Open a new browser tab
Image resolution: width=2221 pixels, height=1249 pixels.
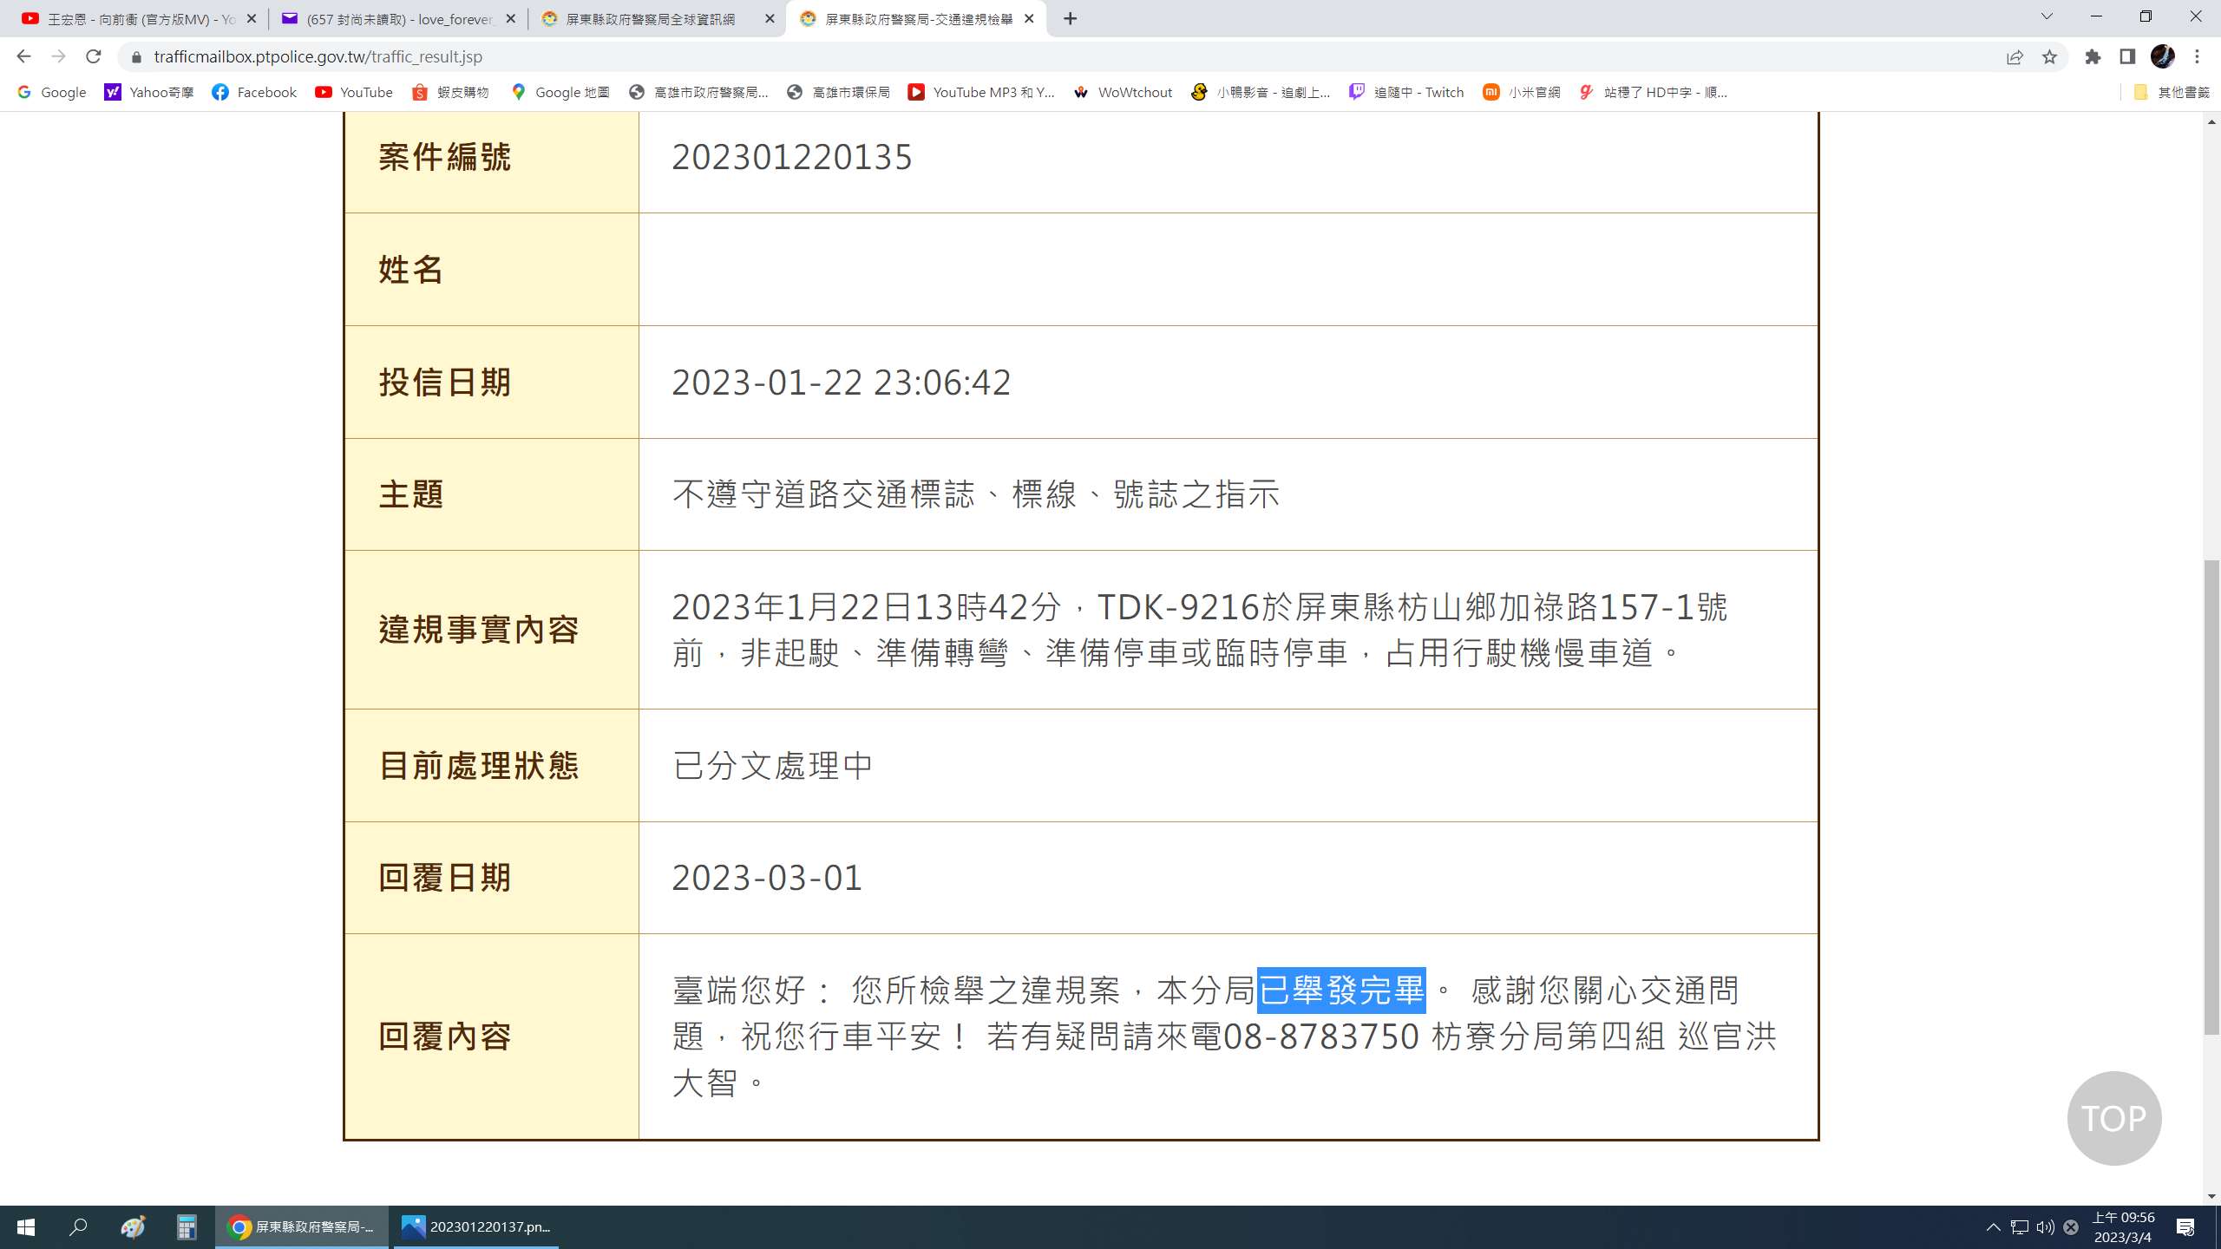tap(1071, 18)
